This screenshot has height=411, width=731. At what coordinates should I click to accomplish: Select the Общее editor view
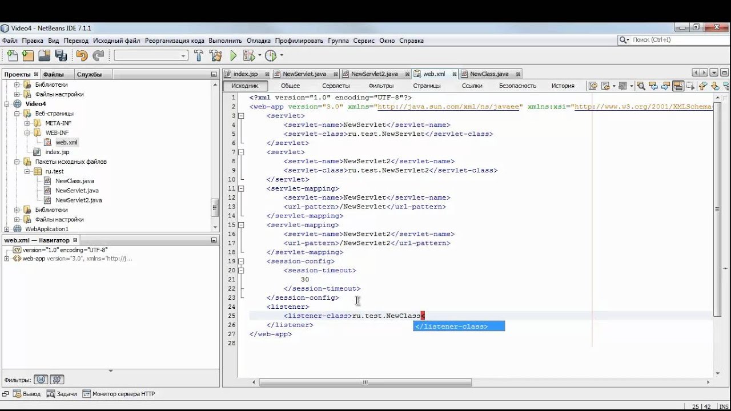coord(290,86)
